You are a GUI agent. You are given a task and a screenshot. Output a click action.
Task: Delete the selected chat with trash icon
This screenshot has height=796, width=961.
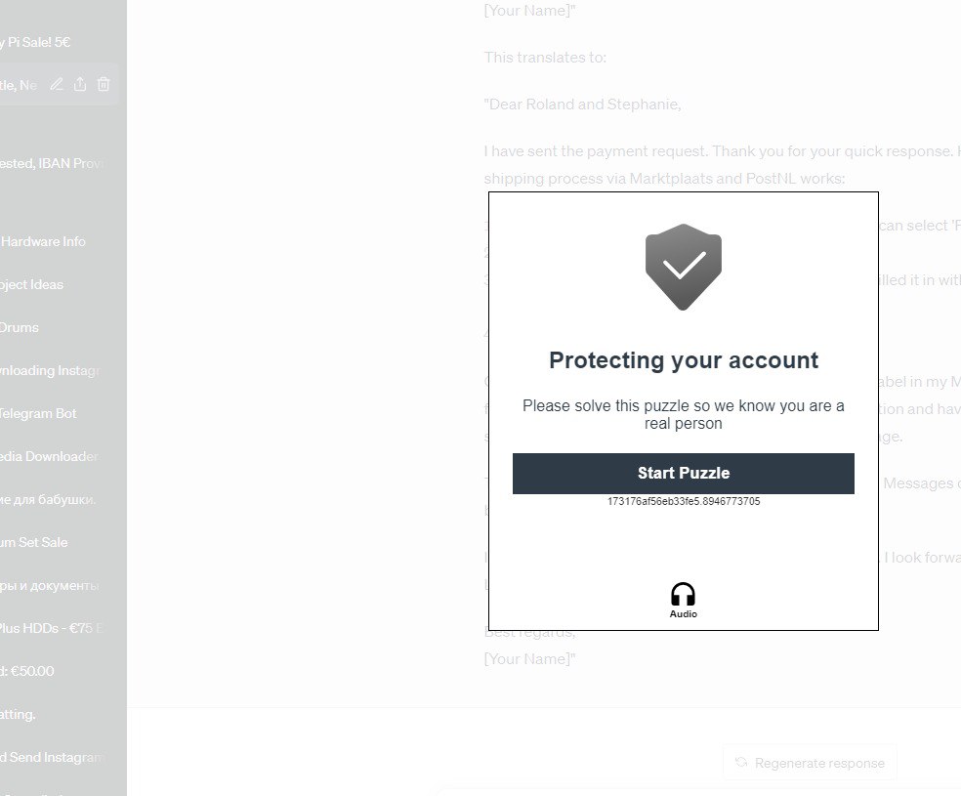(104, 85)
